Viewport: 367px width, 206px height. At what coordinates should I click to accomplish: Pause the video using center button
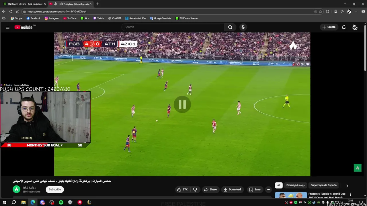182,105
